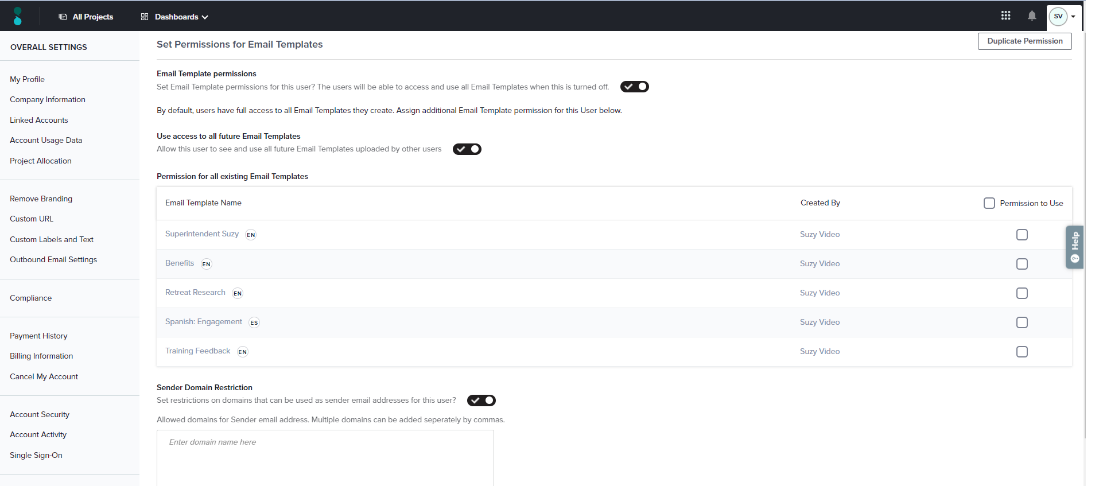Check the Permission to Use header checkbox
The height and width of the screenshot is (486, 1099).
(x=989, y=203)
